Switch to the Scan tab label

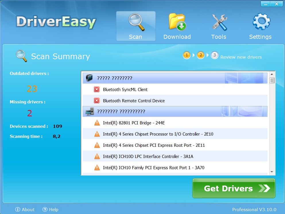135,37
